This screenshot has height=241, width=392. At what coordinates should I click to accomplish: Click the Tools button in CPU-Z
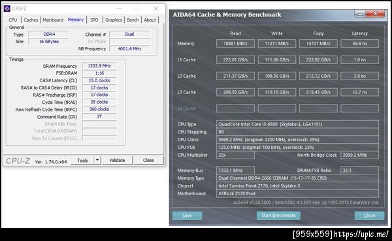82,161
